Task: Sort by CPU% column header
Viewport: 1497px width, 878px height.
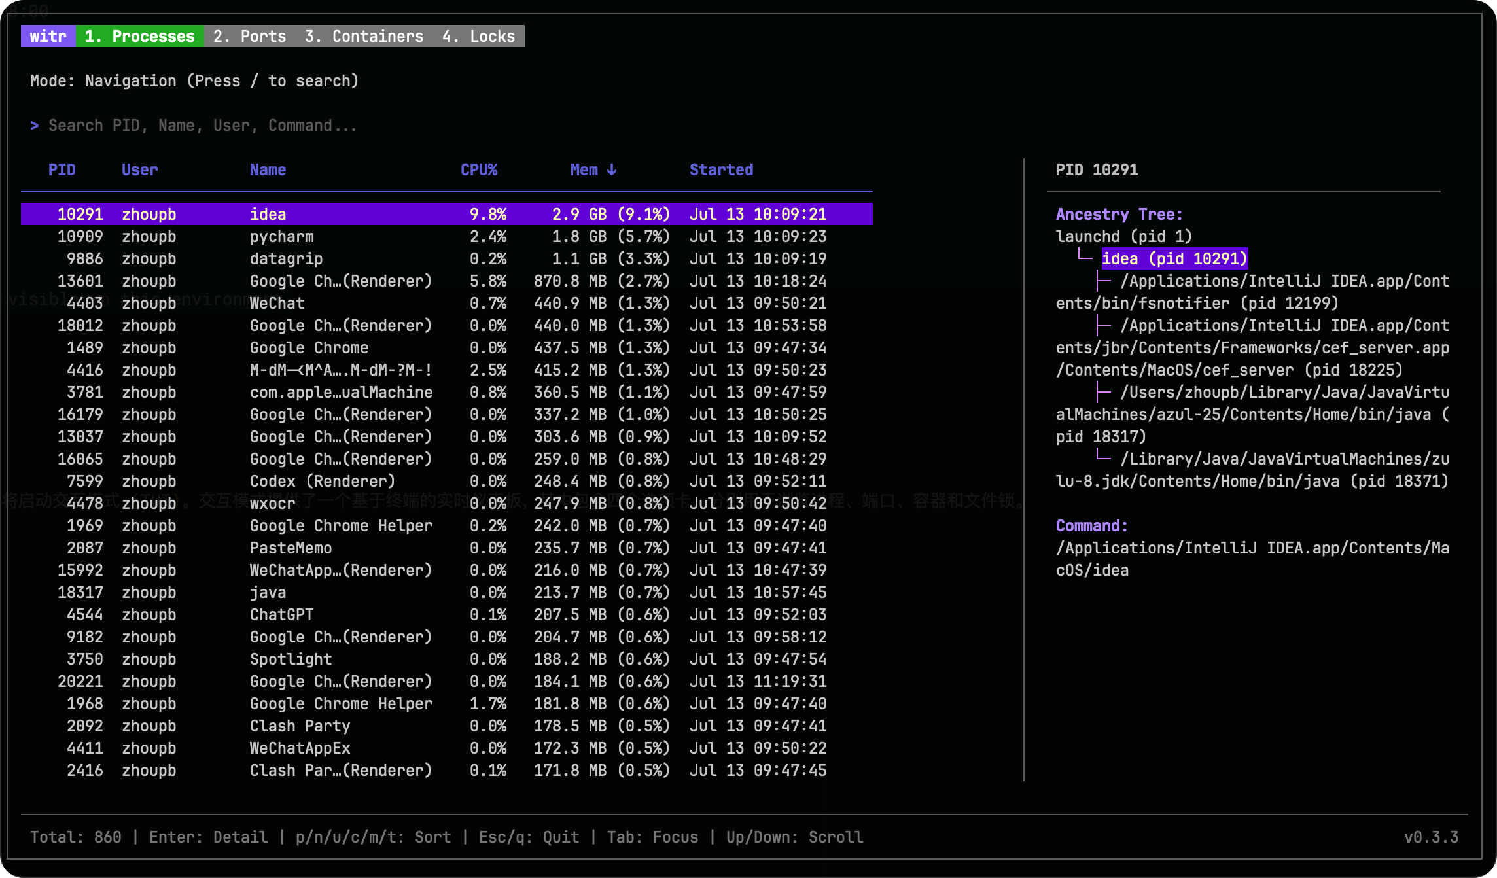Action: tap(479, 169)
